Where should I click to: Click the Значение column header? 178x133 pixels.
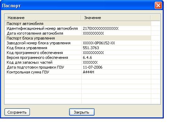[x=116, y=18]
